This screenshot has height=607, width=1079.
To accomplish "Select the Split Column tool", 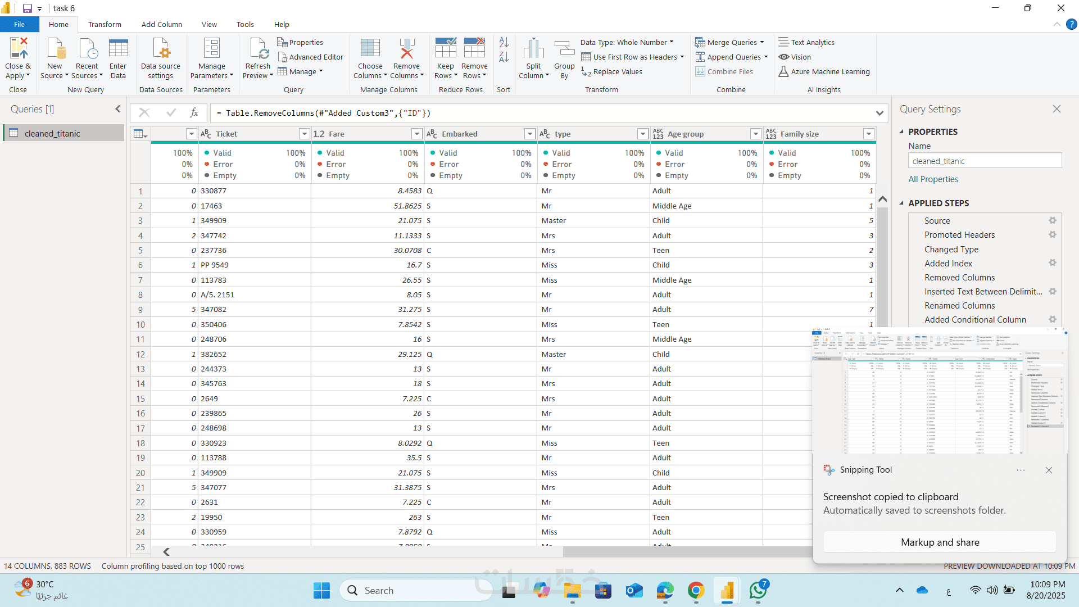I will (533, 49).
